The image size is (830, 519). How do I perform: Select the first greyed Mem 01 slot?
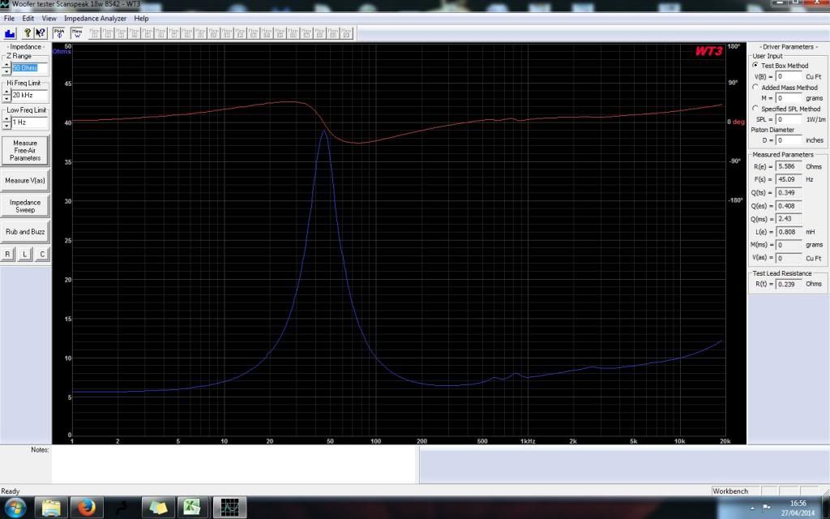(95, 33)
